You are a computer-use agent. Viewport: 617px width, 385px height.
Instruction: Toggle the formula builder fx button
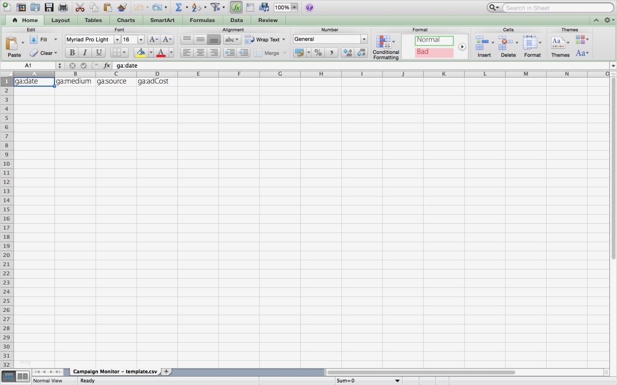(x=236, y=8)
